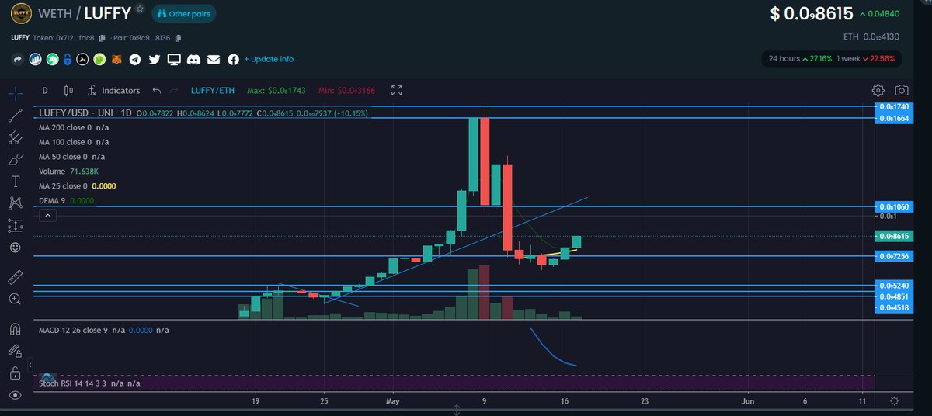
Task: Select the pitchfork tool
Action: point(16,138)
